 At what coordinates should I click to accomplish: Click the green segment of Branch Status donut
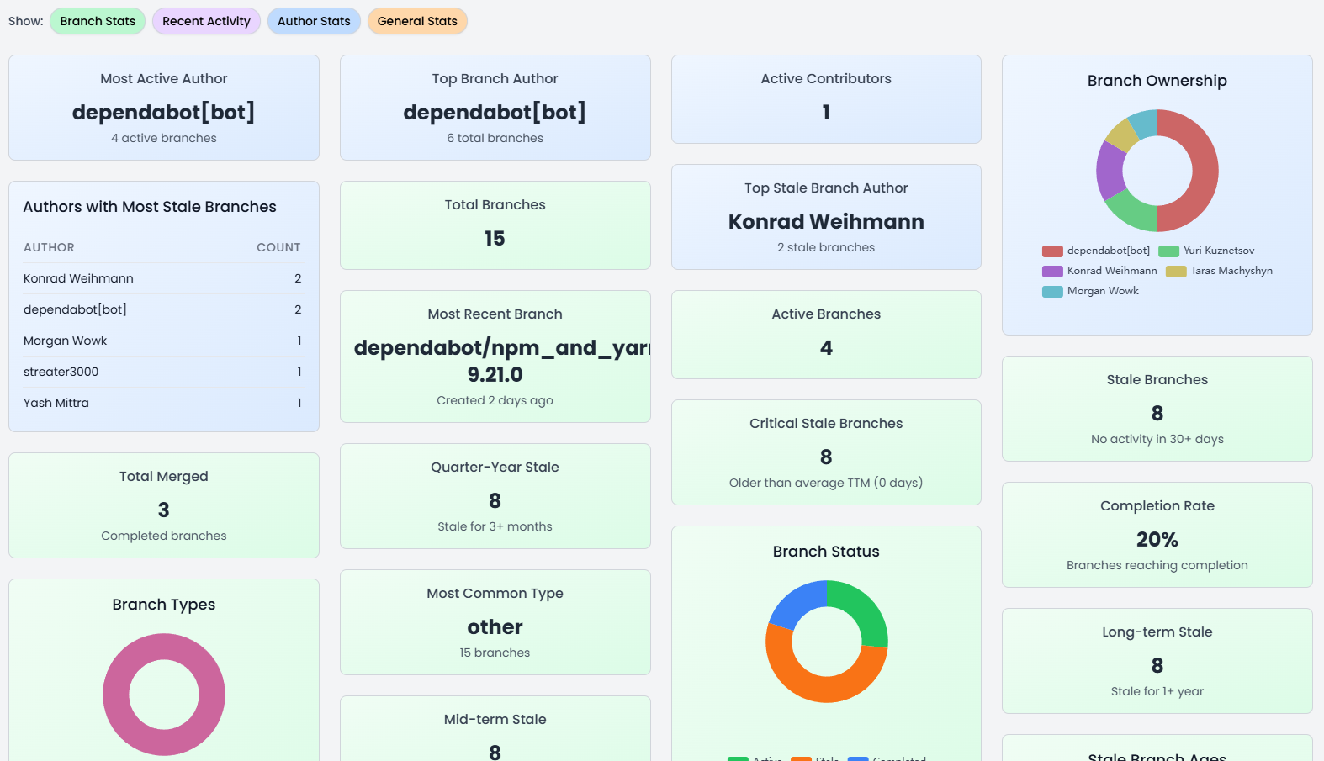pos(860,607)
